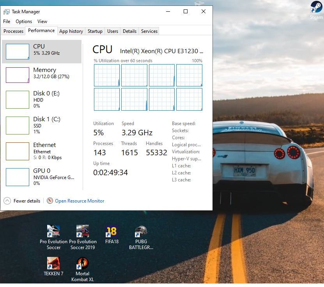Click the Resource Monitor gauge icon

point(50,201)
